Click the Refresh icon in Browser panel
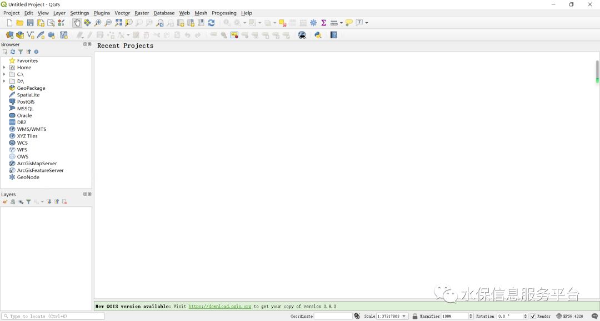Screen dimensions: 600x321 [13, 52]
